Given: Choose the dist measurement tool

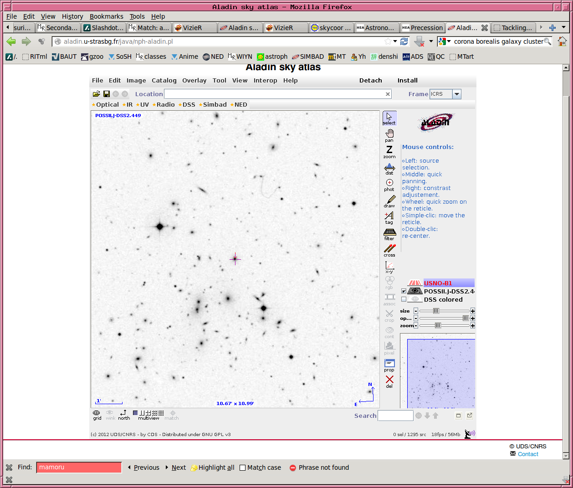Looking at the screenshot, I should (389, 168).
